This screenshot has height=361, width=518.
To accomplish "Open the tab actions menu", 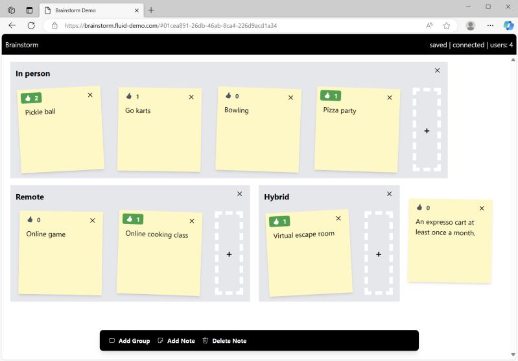I will pos(29,10).
